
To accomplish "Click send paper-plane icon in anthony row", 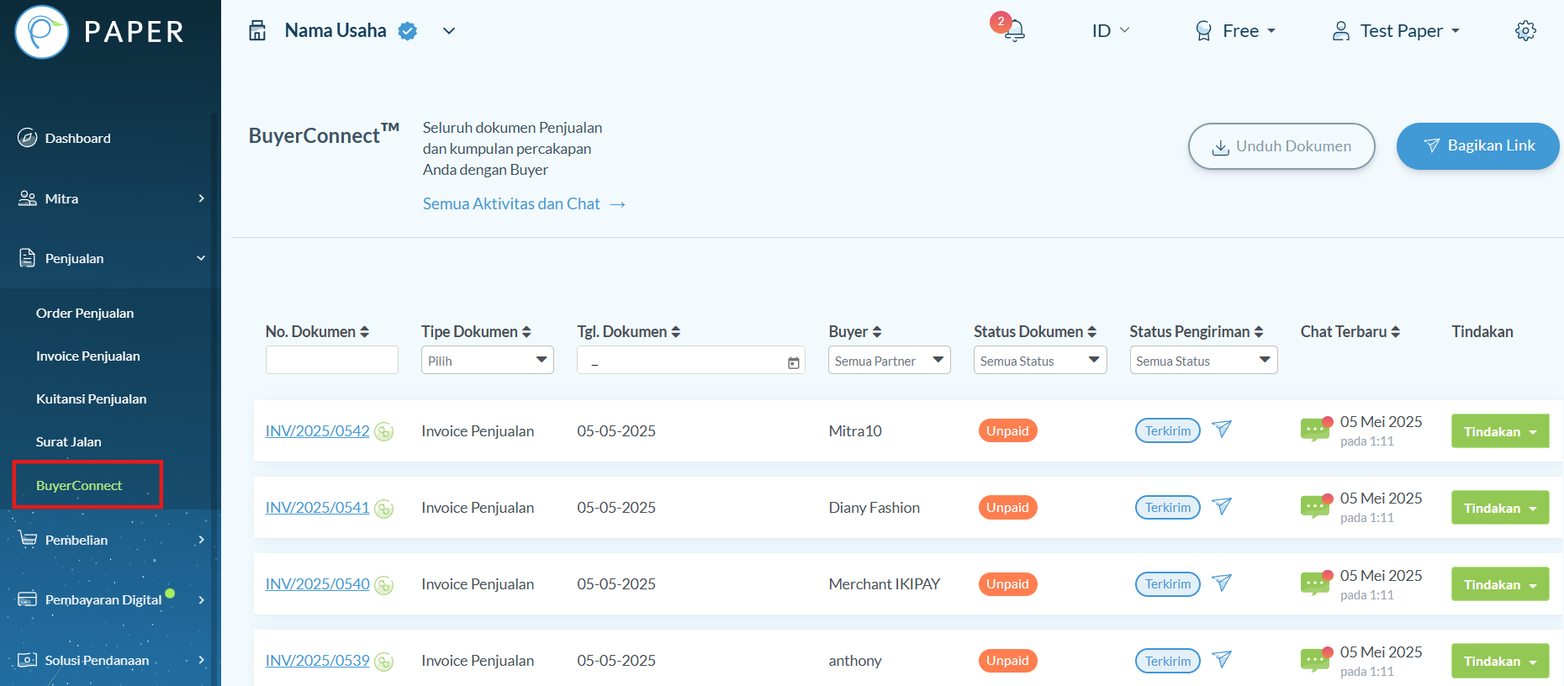I will pyautogui.click(x=1222, y=659).
